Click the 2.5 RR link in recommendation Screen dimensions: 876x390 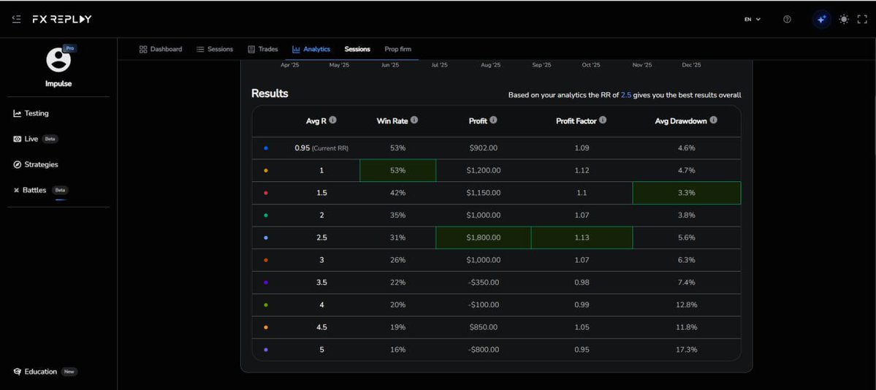point(625,95)
